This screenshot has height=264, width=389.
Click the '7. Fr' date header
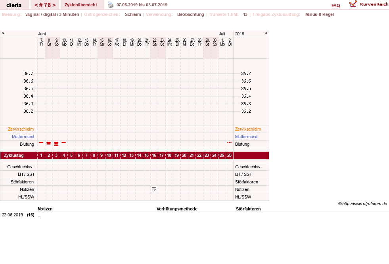click(x=41, y=42)
